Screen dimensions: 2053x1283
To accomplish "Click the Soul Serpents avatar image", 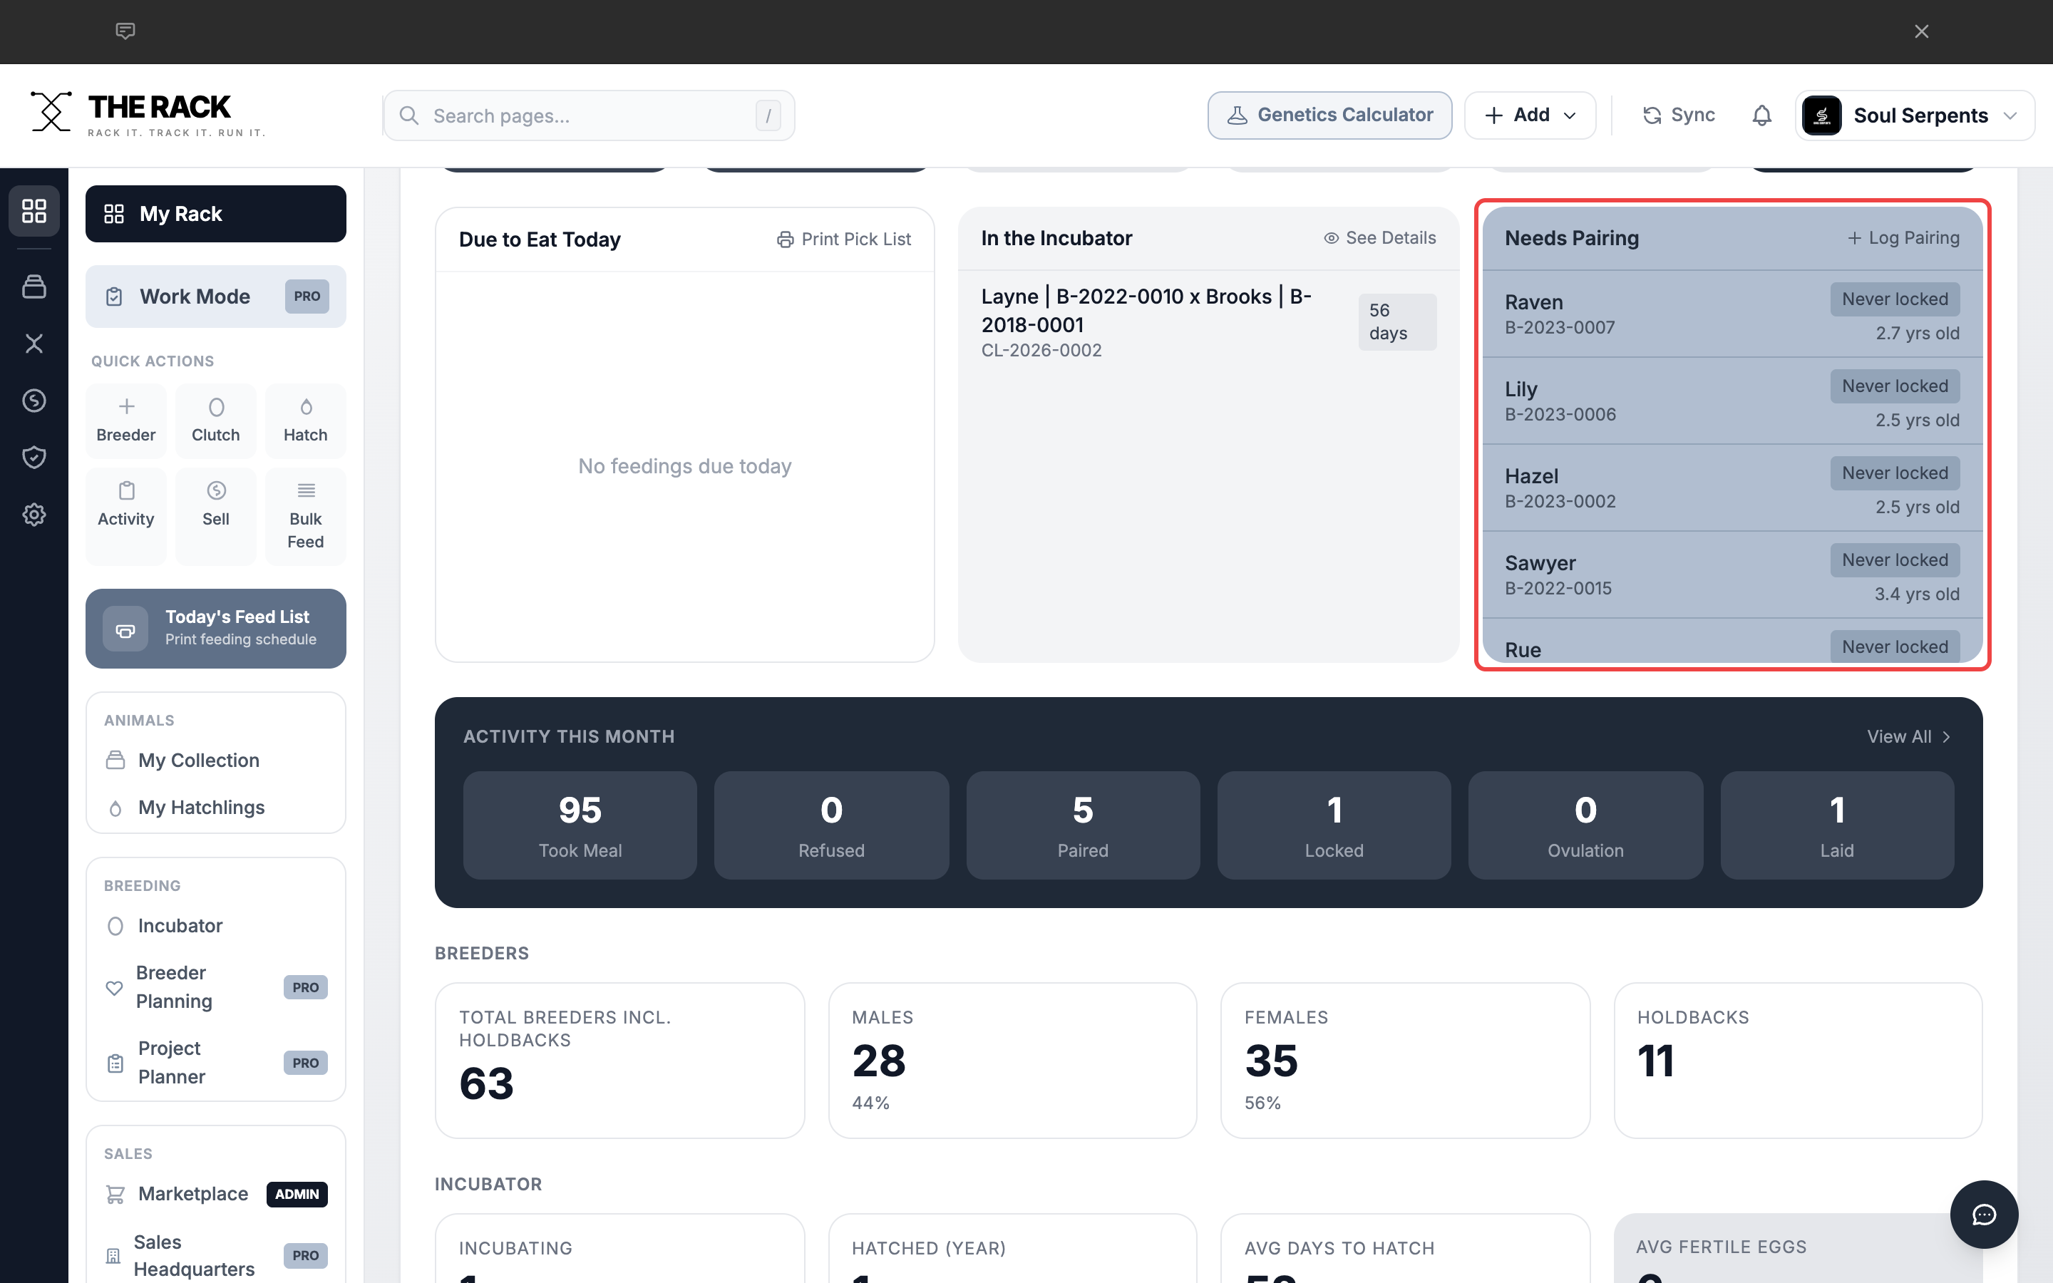I will pos(1821,115).
